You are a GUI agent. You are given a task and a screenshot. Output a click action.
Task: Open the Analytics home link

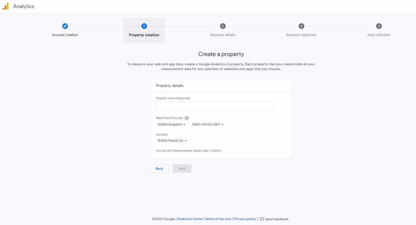190,219
